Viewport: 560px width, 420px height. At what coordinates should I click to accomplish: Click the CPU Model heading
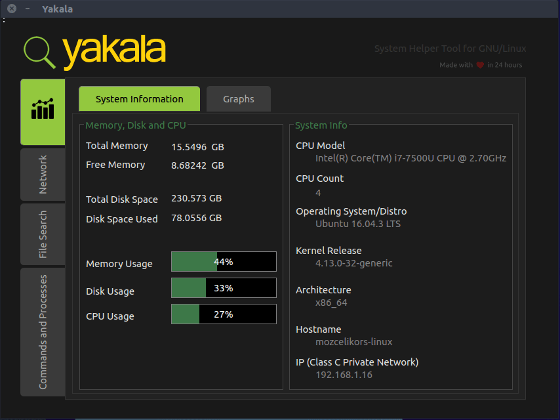pyautogui.click(x=321, y=146)
